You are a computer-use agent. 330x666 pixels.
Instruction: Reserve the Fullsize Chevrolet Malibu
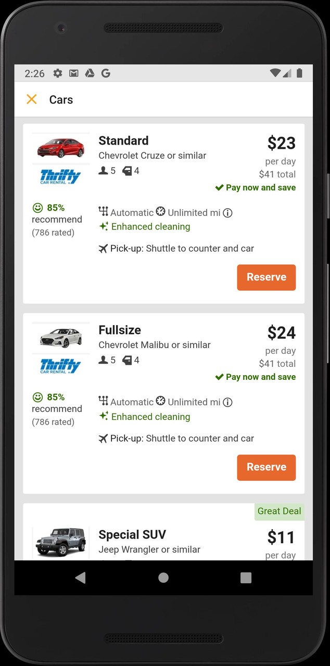coord(266,467)
